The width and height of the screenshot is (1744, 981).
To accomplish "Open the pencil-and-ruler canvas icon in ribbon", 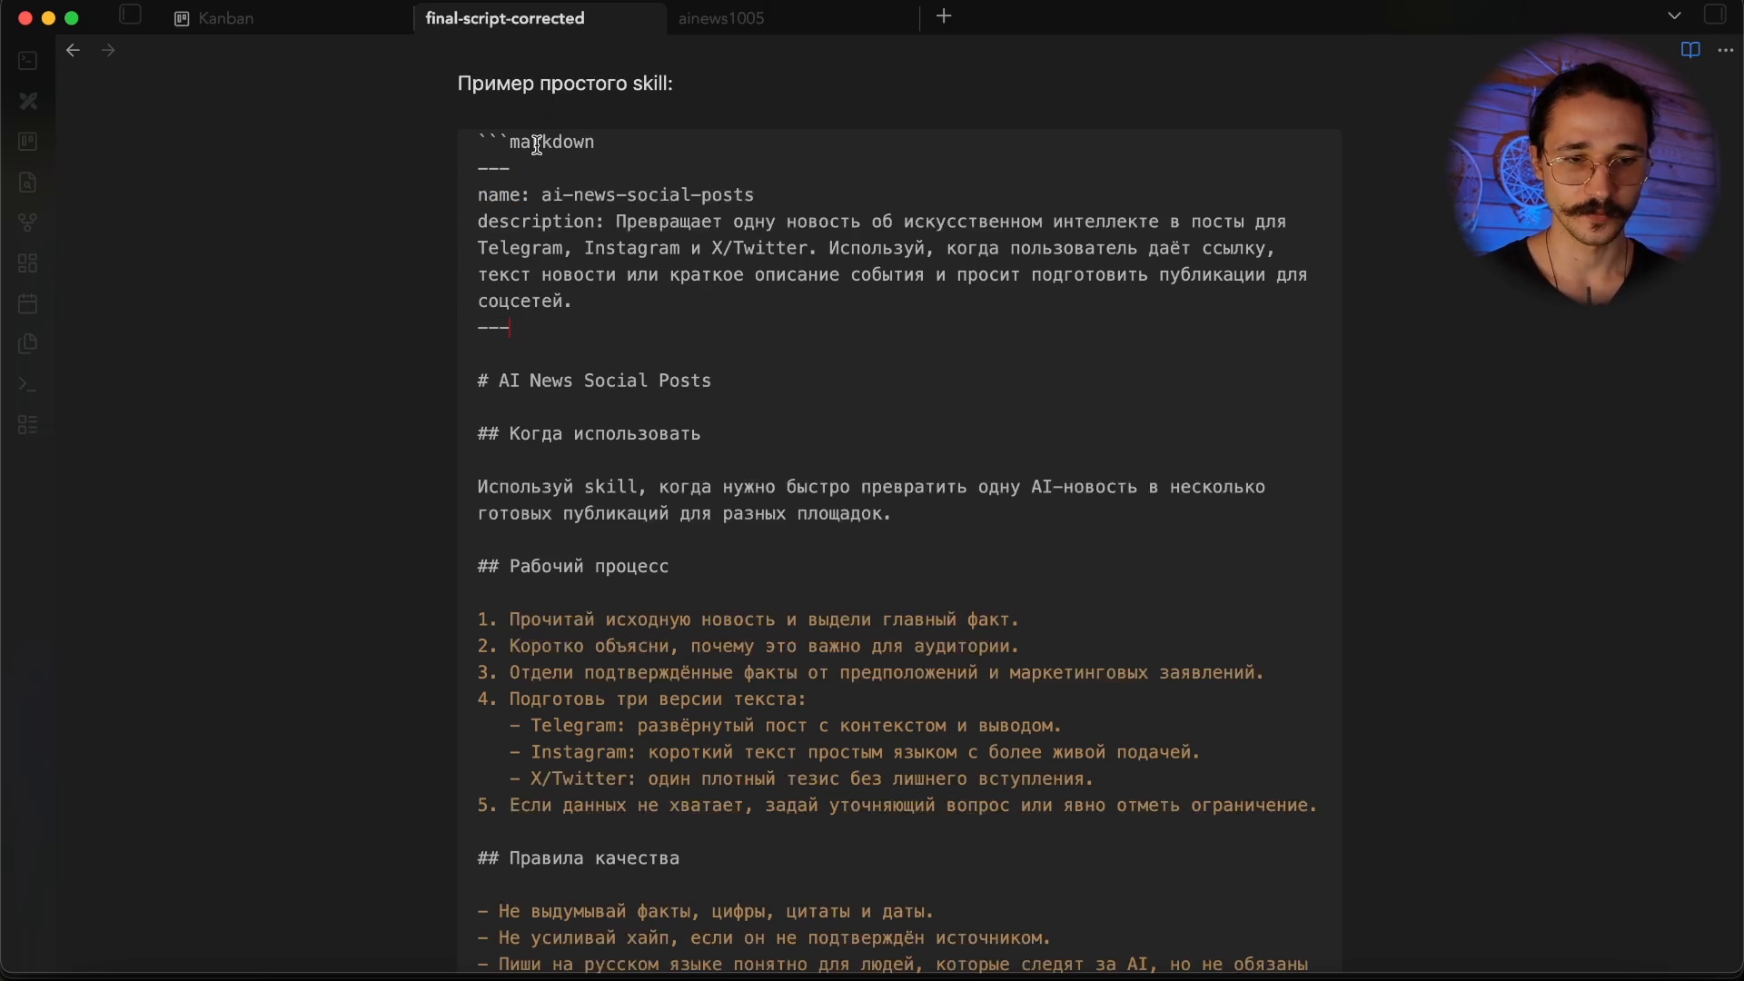I will pyautogui.click(x=28, y=101).
